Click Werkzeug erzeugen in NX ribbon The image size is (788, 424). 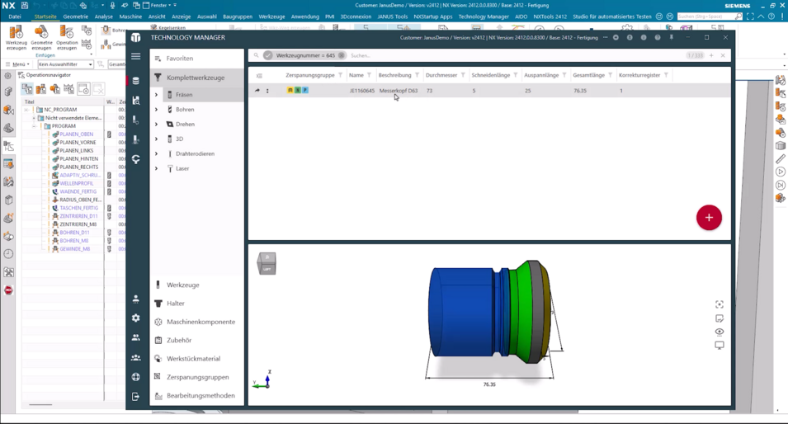point(16,38)
